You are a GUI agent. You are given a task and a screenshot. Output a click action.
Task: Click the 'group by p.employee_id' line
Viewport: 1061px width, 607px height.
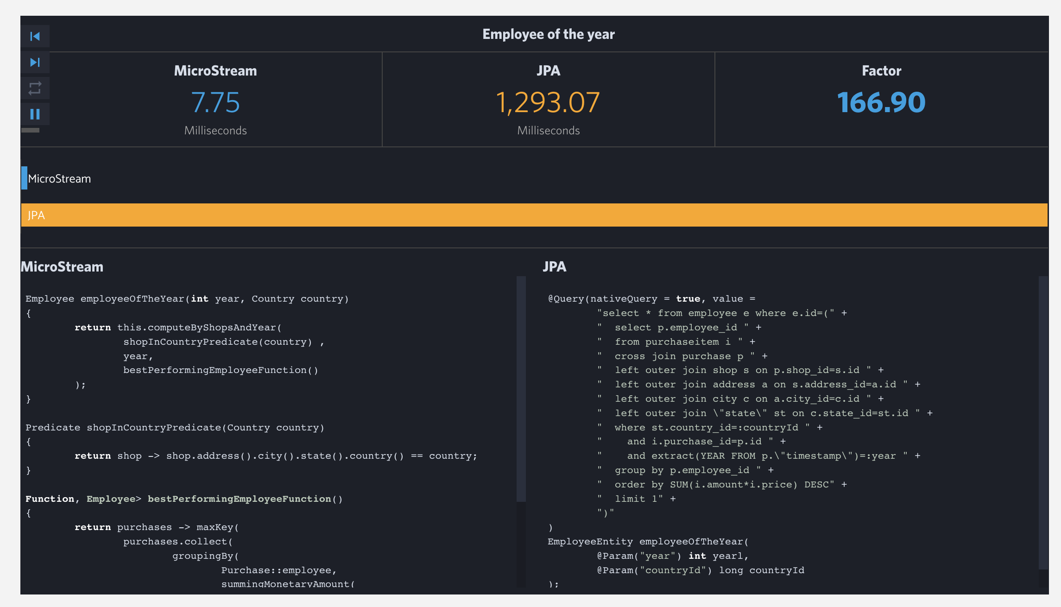(686, 470)
